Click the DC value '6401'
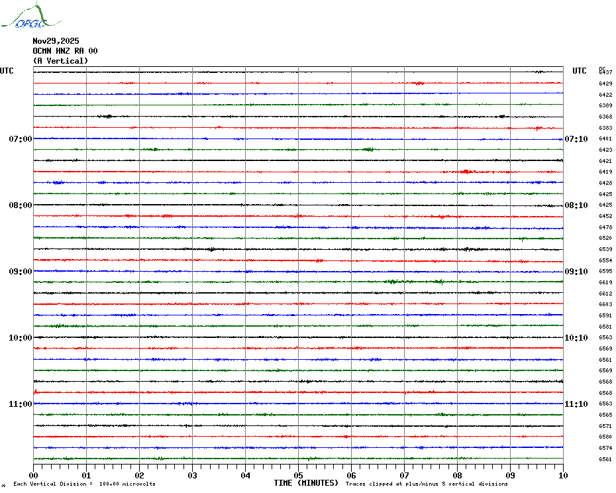This screenshot has height=493, width=616. click(606, 138)
